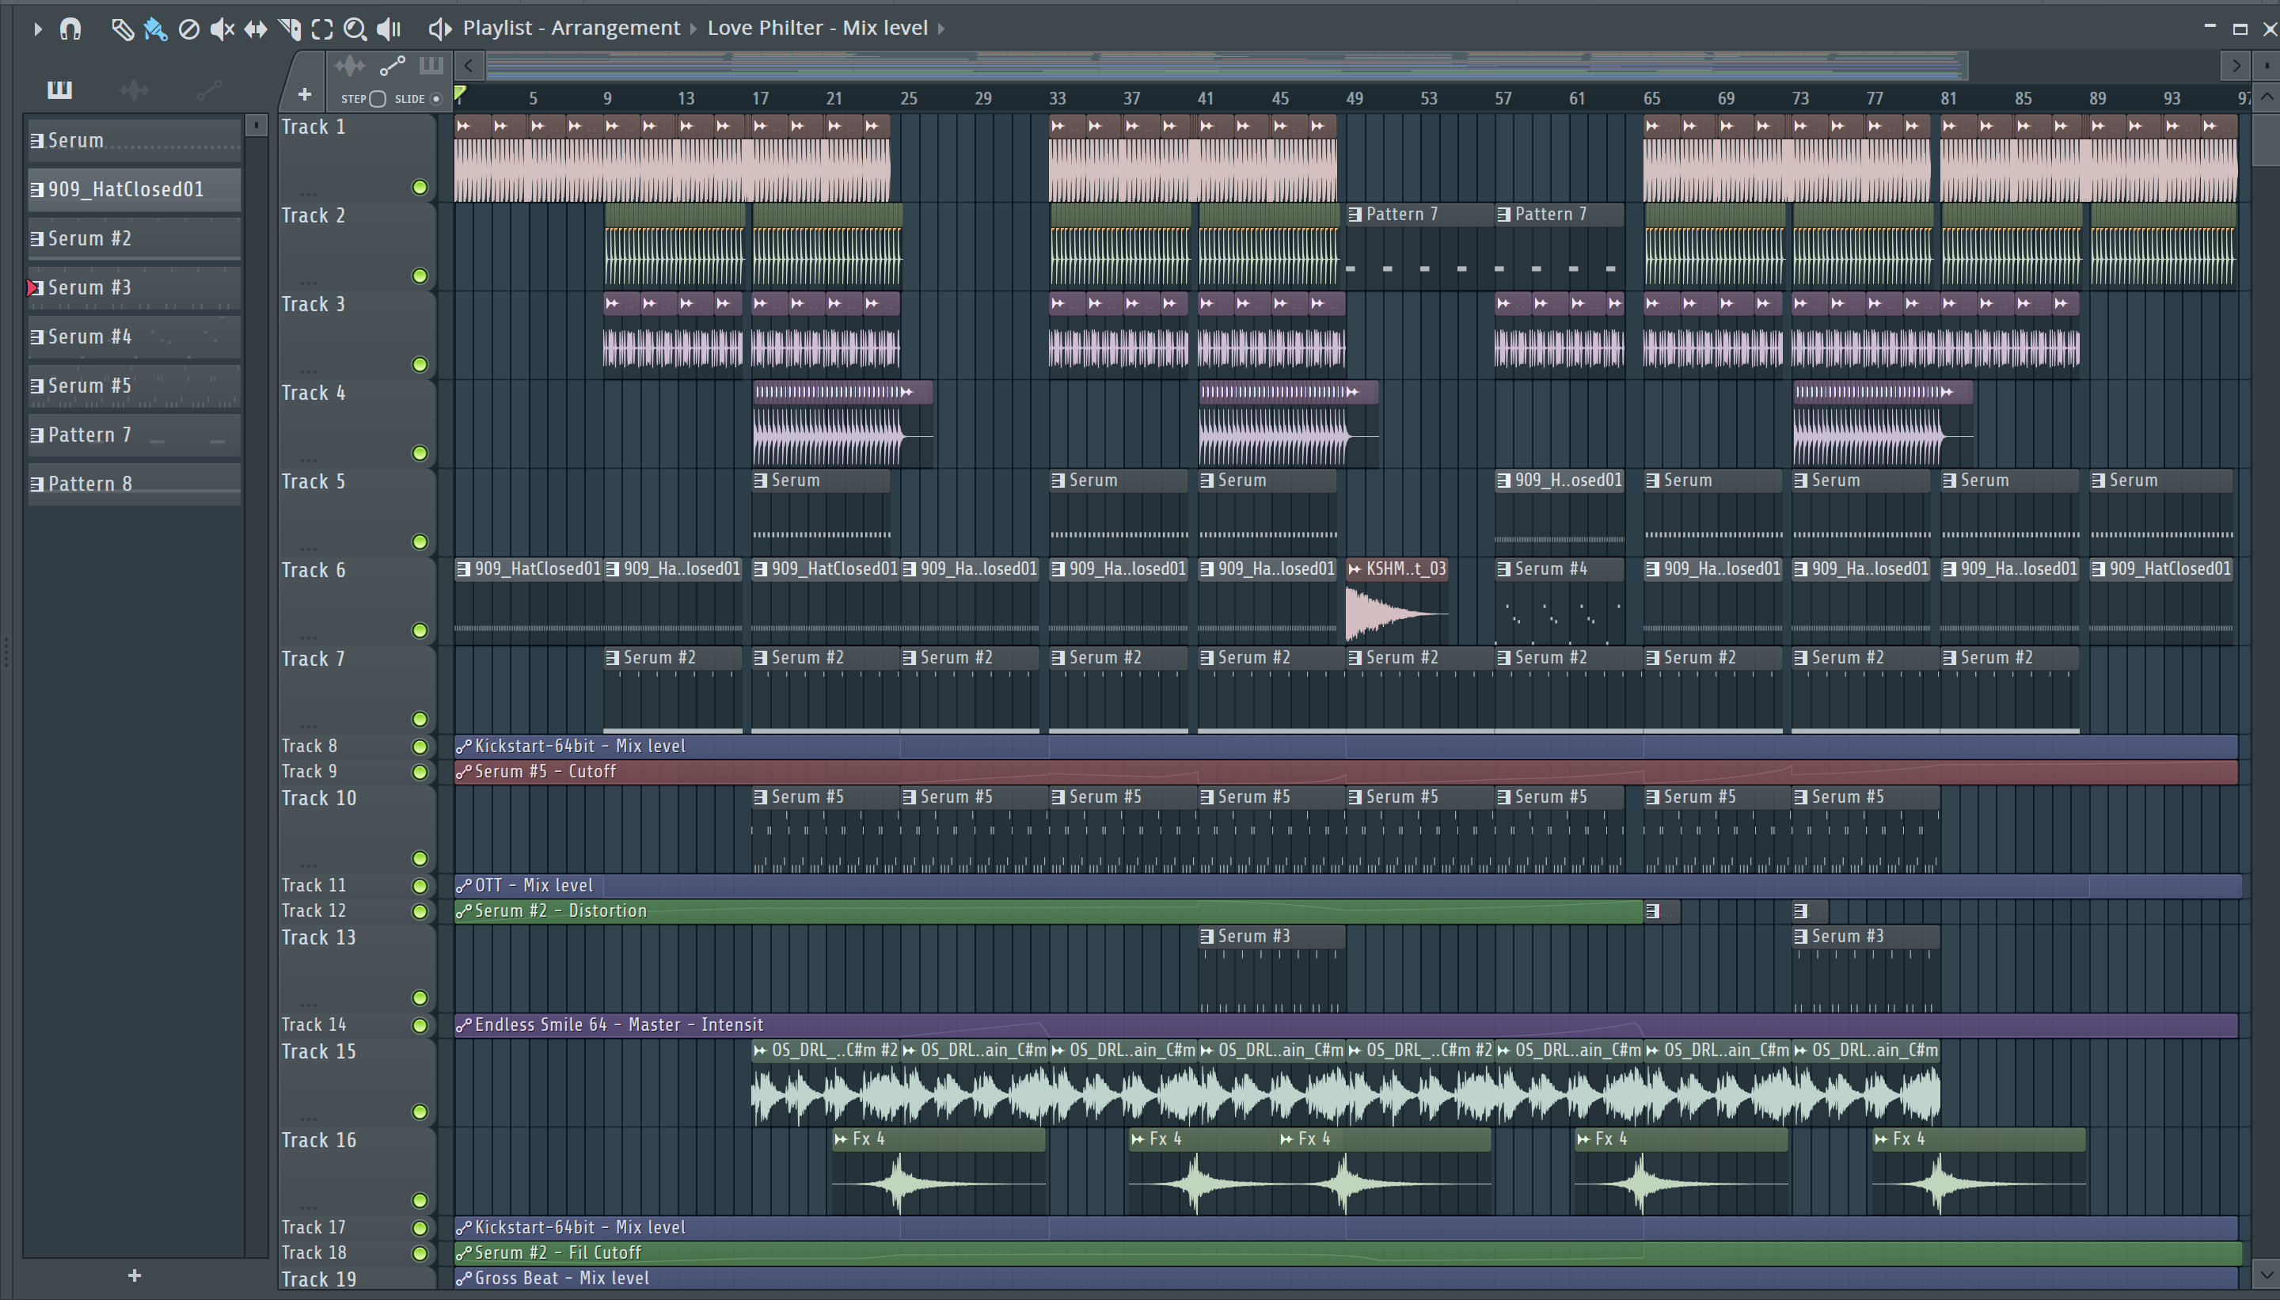Image resolution: width=2280 pixels, height=1300 pixels.
Task: Select the Zoom magnifier tool
Action: (355, 29)
